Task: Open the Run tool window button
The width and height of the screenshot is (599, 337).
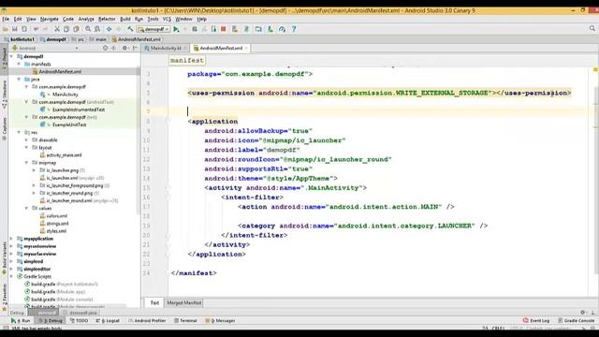Action: pos(21,320)
